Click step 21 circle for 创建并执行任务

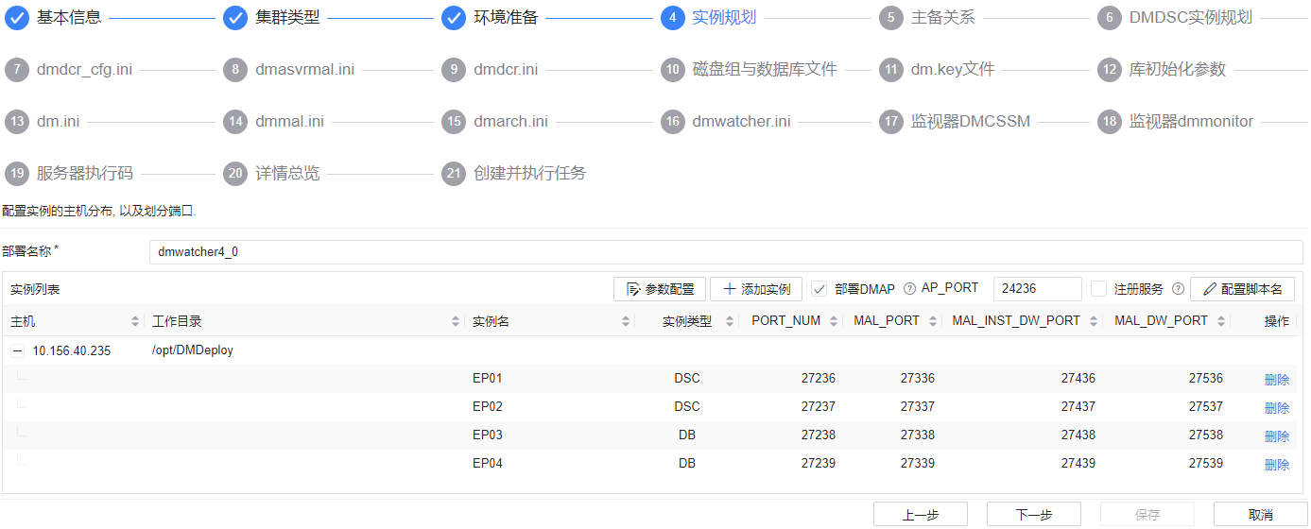coord(454,174)
